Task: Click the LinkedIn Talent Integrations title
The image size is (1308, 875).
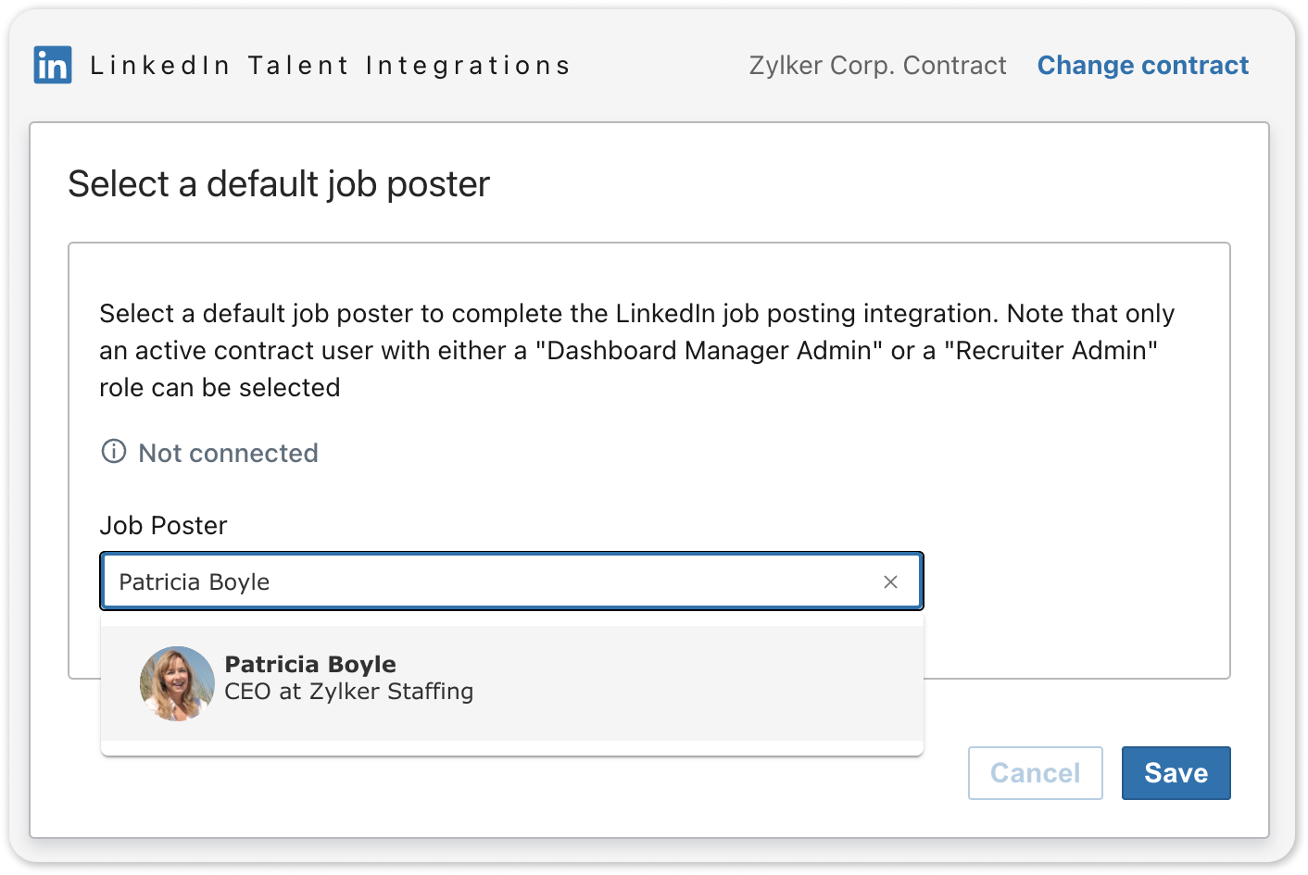Action: (330, 66)
